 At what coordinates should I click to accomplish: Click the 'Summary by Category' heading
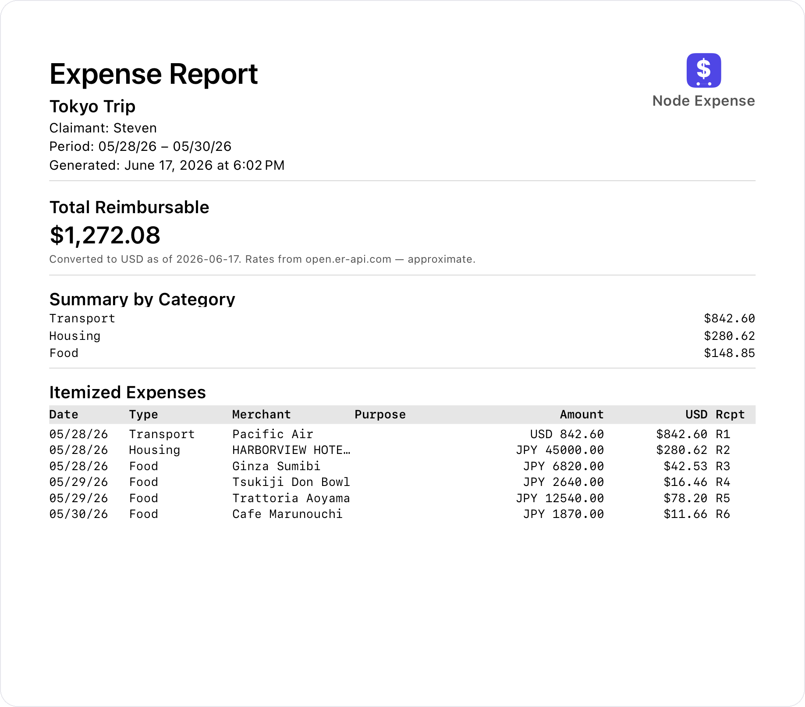pyautogui.click(x=142, y=300)
